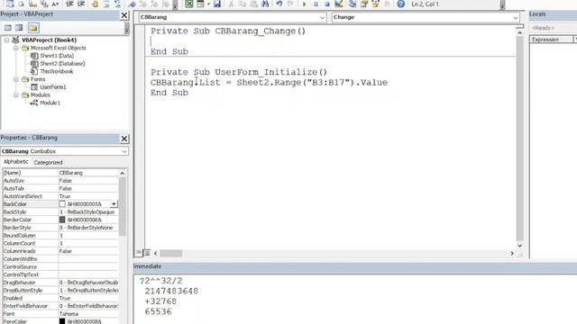Run the macro with the green play icon

point(305,4)
